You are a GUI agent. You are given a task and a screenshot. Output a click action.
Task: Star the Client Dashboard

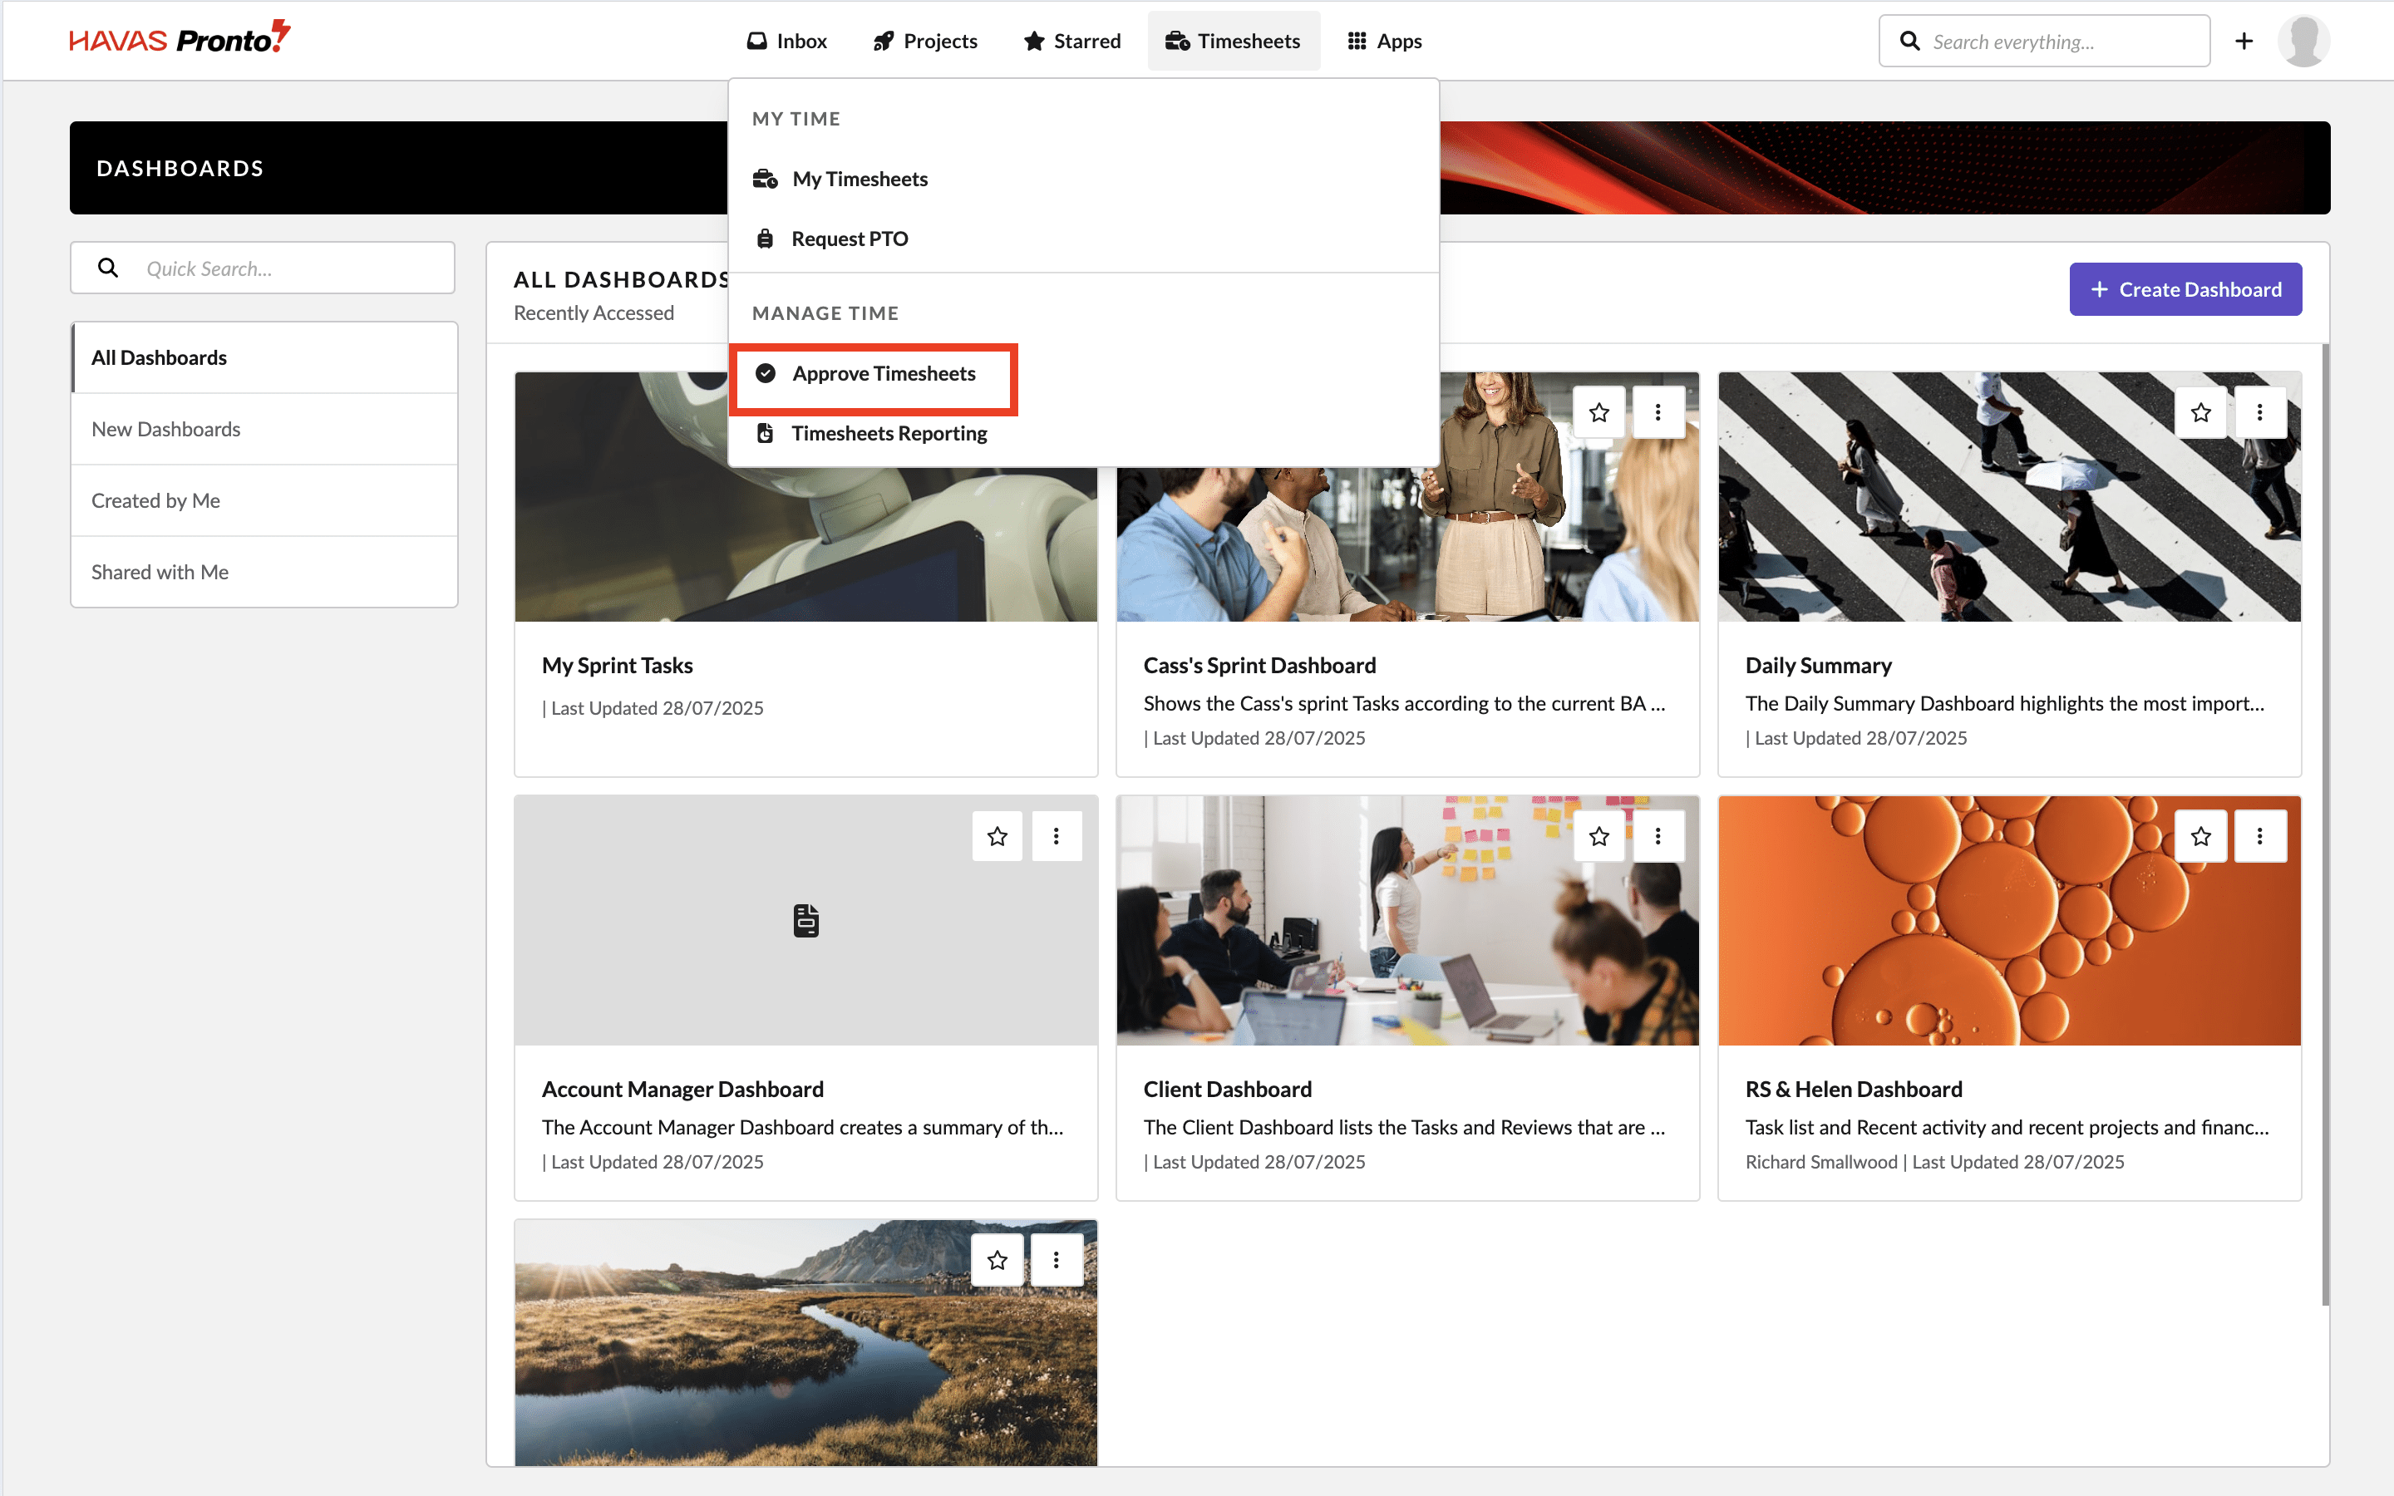pos(1598,836)
